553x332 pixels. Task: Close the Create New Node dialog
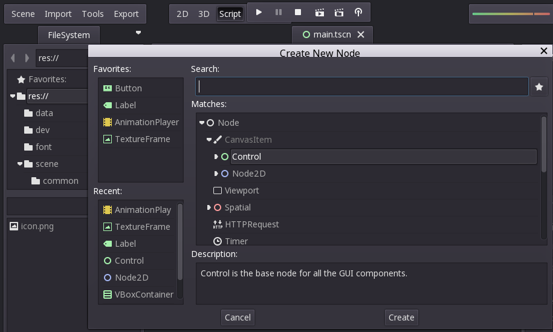pos(544,51)
